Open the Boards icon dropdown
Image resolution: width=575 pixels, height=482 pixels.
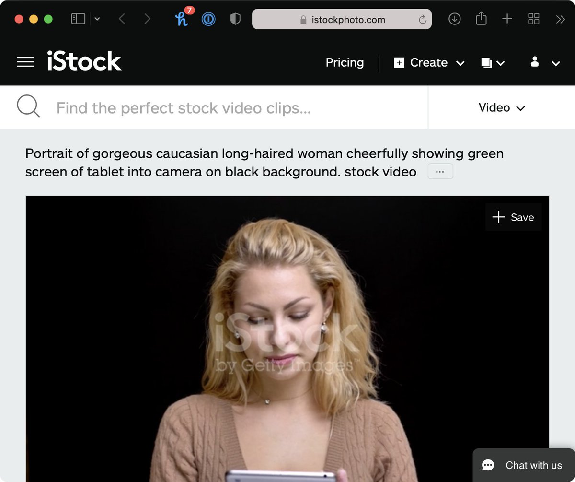493,63
